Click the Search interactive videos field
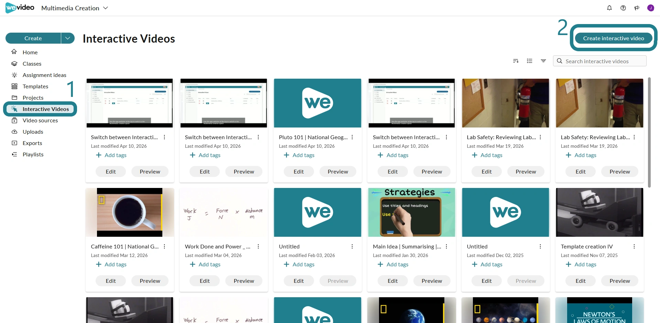This screenshot has height=323, width=660. click(x=599, y=61)
